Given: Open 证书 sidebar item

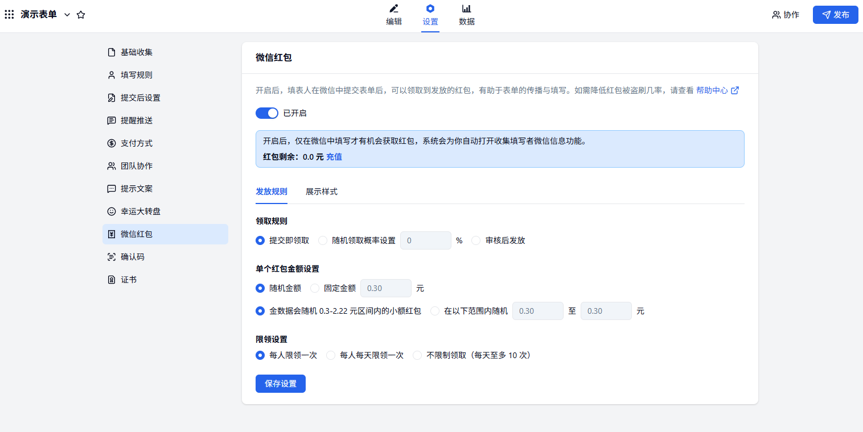Looking at the screenshot, I should click(x=128, y=280).
